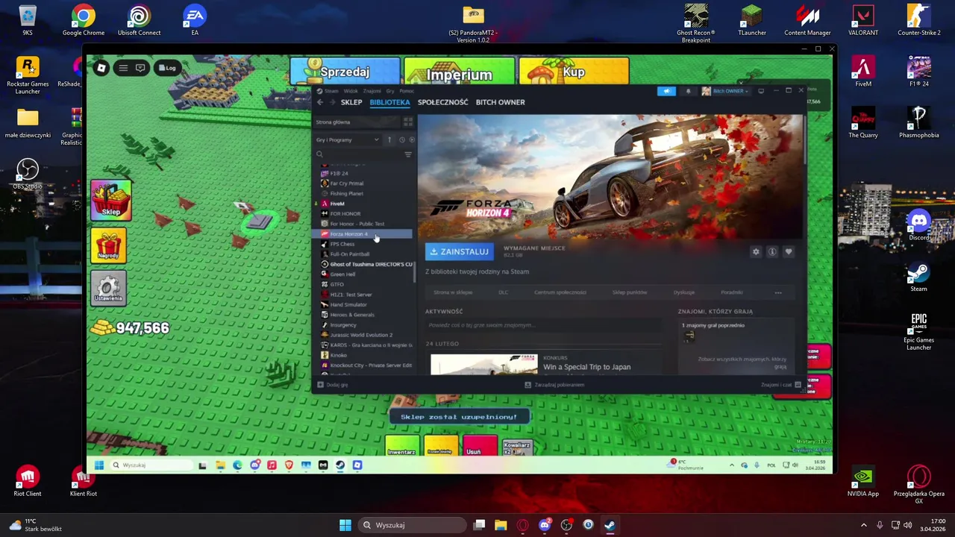Expand the Gry i Programy dropdown
The height and width of the screenshot is (537, 955).
point(348,139)
